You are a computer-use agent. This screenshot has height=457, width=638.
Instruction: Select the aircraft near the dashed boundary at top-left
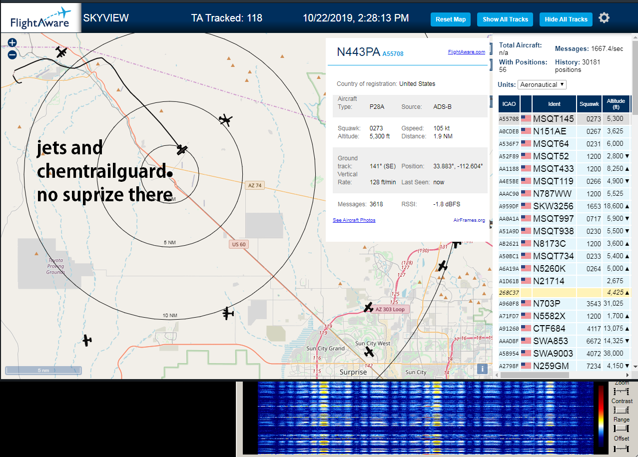pos(61,52)
